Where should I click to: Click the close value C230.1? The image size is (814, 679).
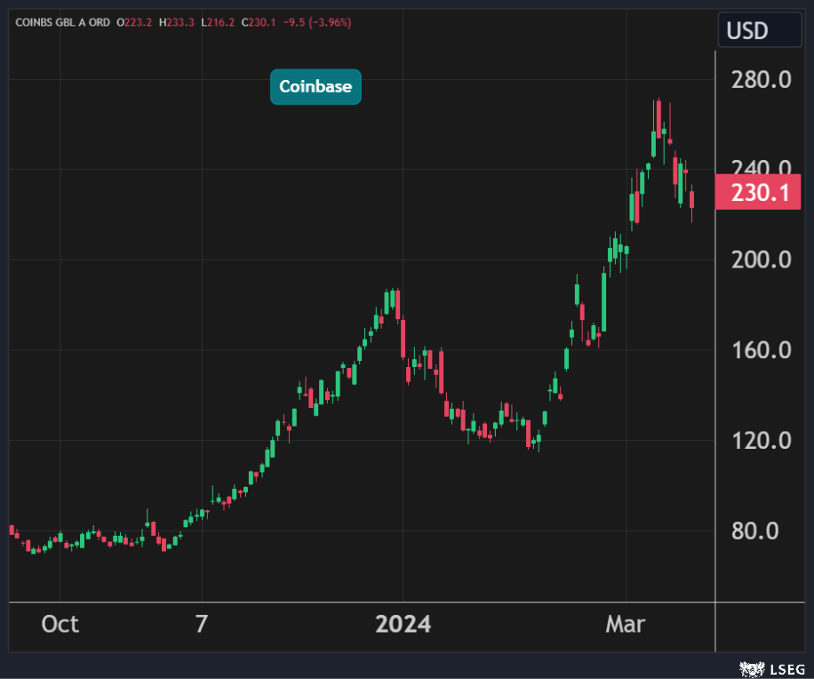pyautogui.click(x=259, y=22)
